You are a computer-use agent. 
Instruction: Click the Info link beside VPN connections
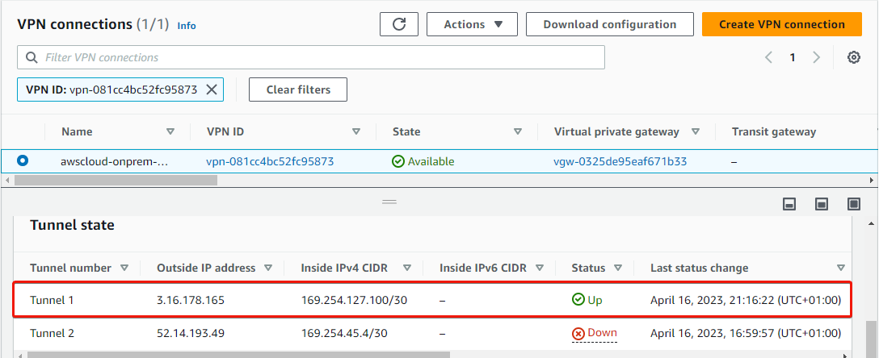[x=187, y=26]
